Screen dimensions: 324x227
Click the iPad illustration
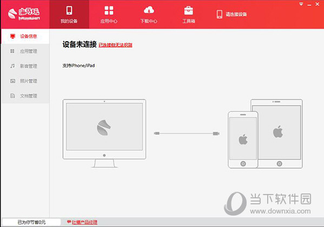280,133
